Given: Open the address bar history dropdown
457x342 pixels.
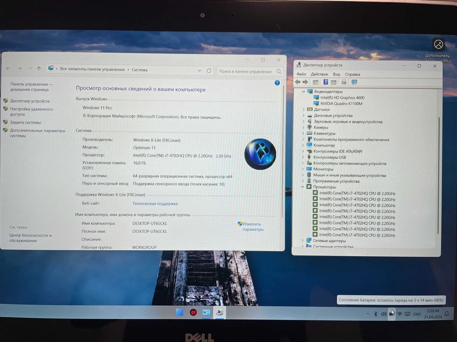Looking at the screenshot, I should [x=199, y=70].
